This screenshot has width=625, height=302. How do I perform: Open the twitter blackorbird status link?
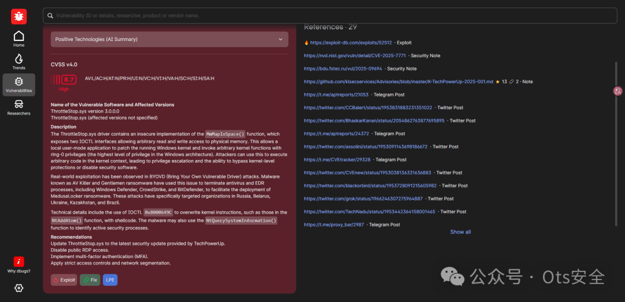click(x=370, y=185)
